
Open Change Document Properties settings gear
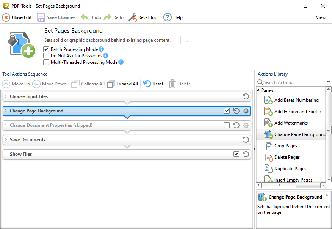tap(246, 125)
